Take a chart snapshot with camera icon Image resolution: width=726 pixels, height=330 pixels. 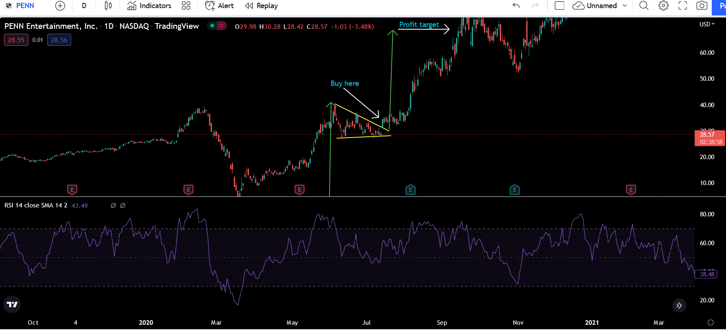(x=702, y=6)
